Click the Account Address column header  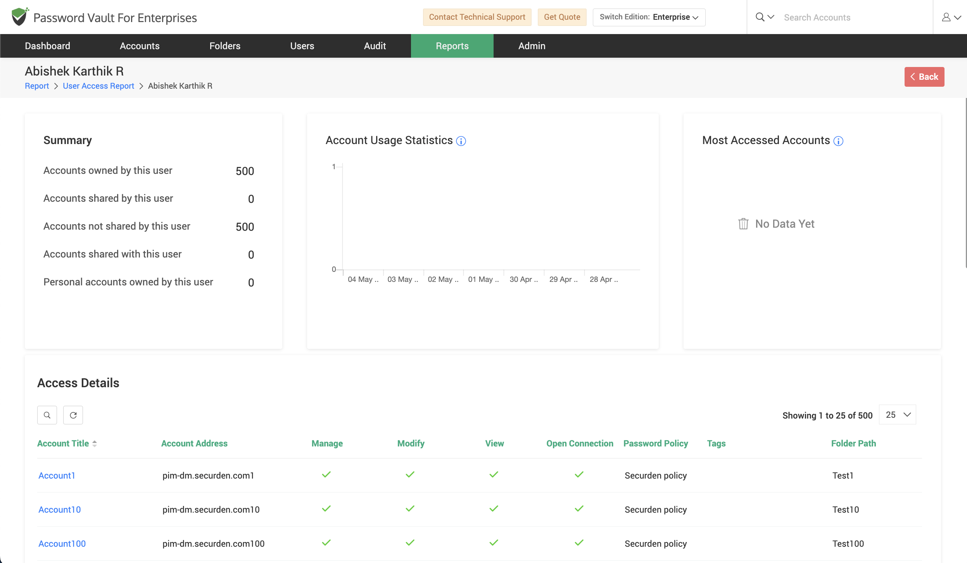(194, 443)
